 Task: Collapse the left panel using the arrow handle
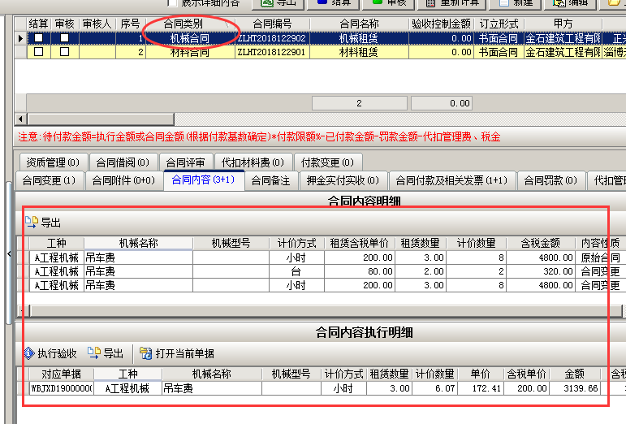pos(9,255)
